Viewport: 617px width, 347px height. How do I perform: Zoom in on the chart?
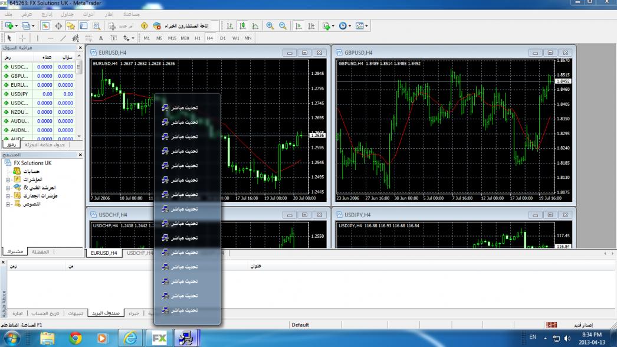click(270, 27)
